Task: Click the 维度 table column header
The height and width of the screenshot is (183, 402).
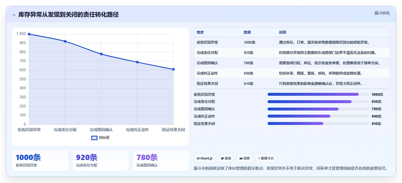Action: [x=200, y=32]
